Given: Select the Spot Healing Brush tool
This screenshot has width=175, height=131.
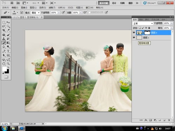Looking at the screenshot, I should coord(4,35).
